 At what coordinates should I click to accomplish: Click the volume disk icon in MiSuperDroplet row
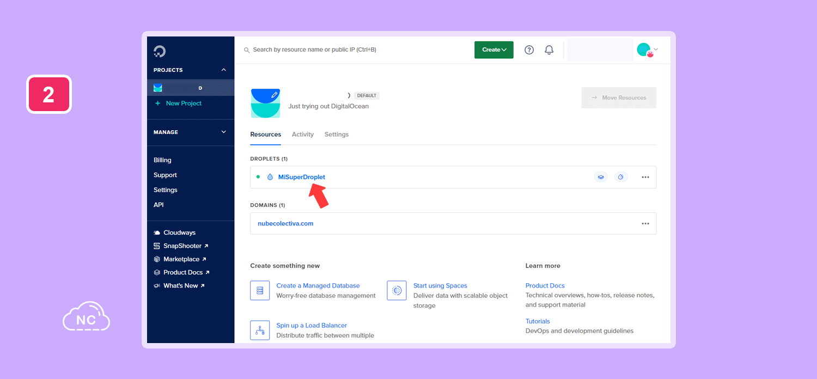(601, 177)
